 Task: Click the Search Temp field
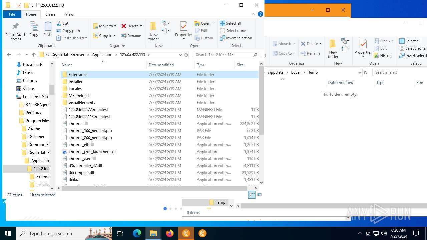tap(400, 72)
